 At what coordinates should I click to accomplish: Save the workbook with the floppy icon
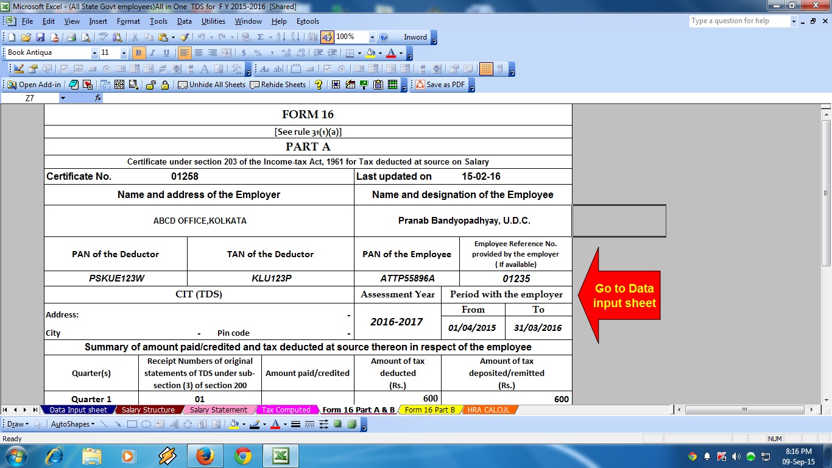coord(40,37)
